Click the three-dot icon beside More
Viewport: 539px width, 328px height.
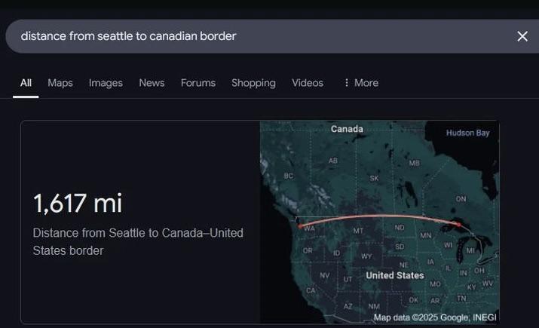[347, 83]
